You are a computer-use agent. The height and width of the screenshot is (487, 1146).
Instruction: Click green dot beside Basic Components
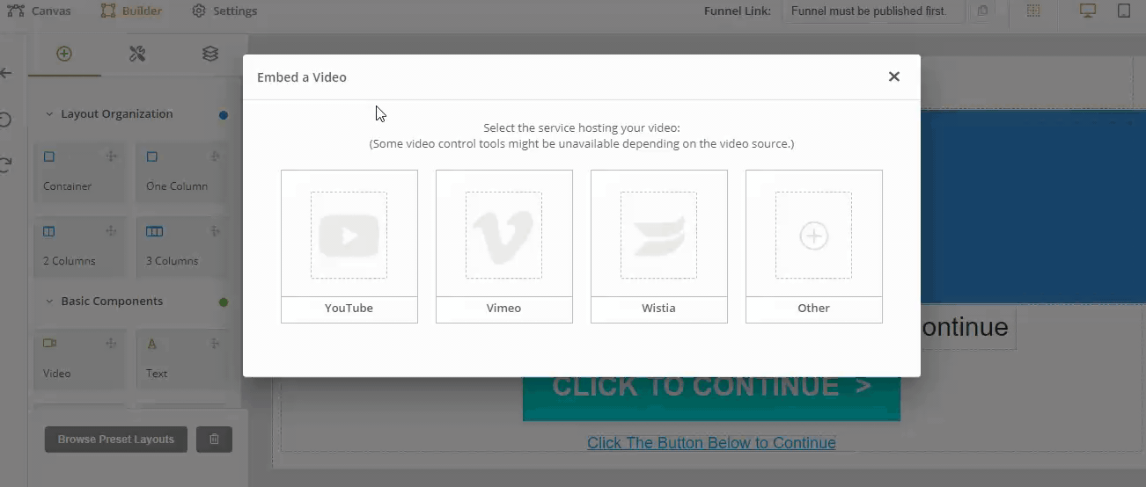pos(224,302)
